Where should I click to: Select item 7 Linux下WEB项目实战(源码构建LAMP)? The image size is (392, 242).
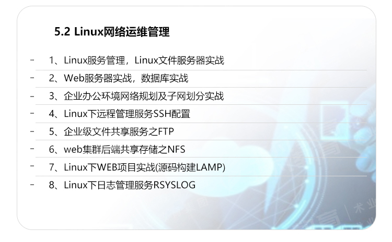(137, 167)
